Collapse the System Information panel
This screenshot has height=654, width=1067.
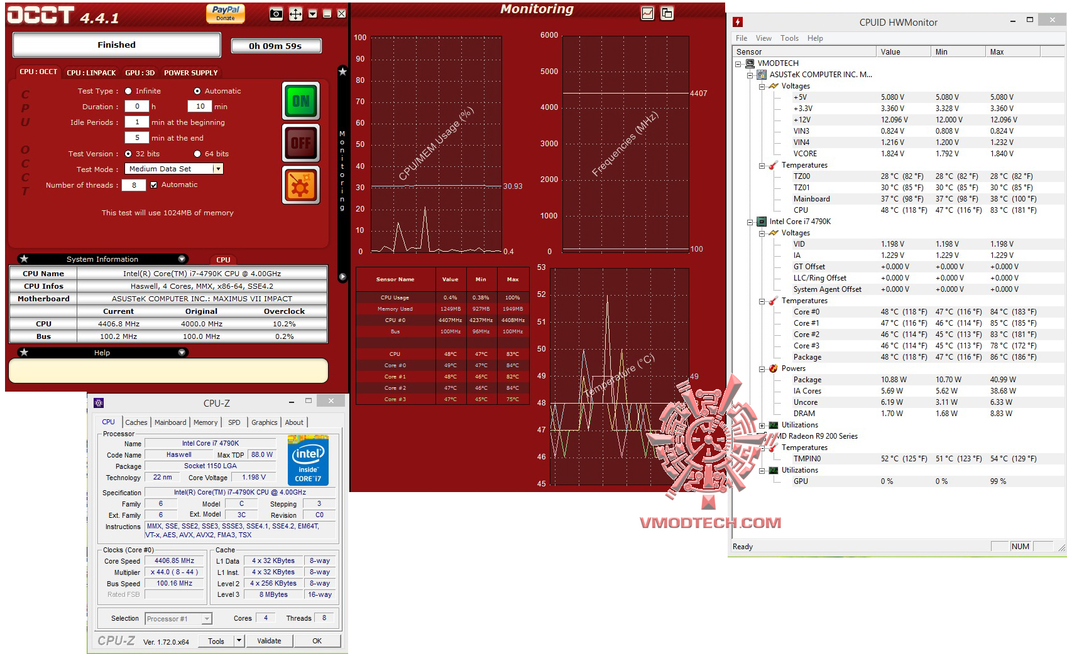tap(182, 259)
